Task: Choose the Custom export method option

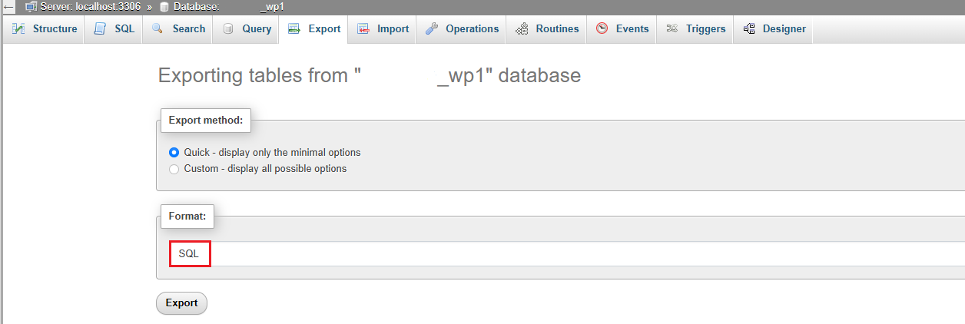Action: [x=174, y=169]
